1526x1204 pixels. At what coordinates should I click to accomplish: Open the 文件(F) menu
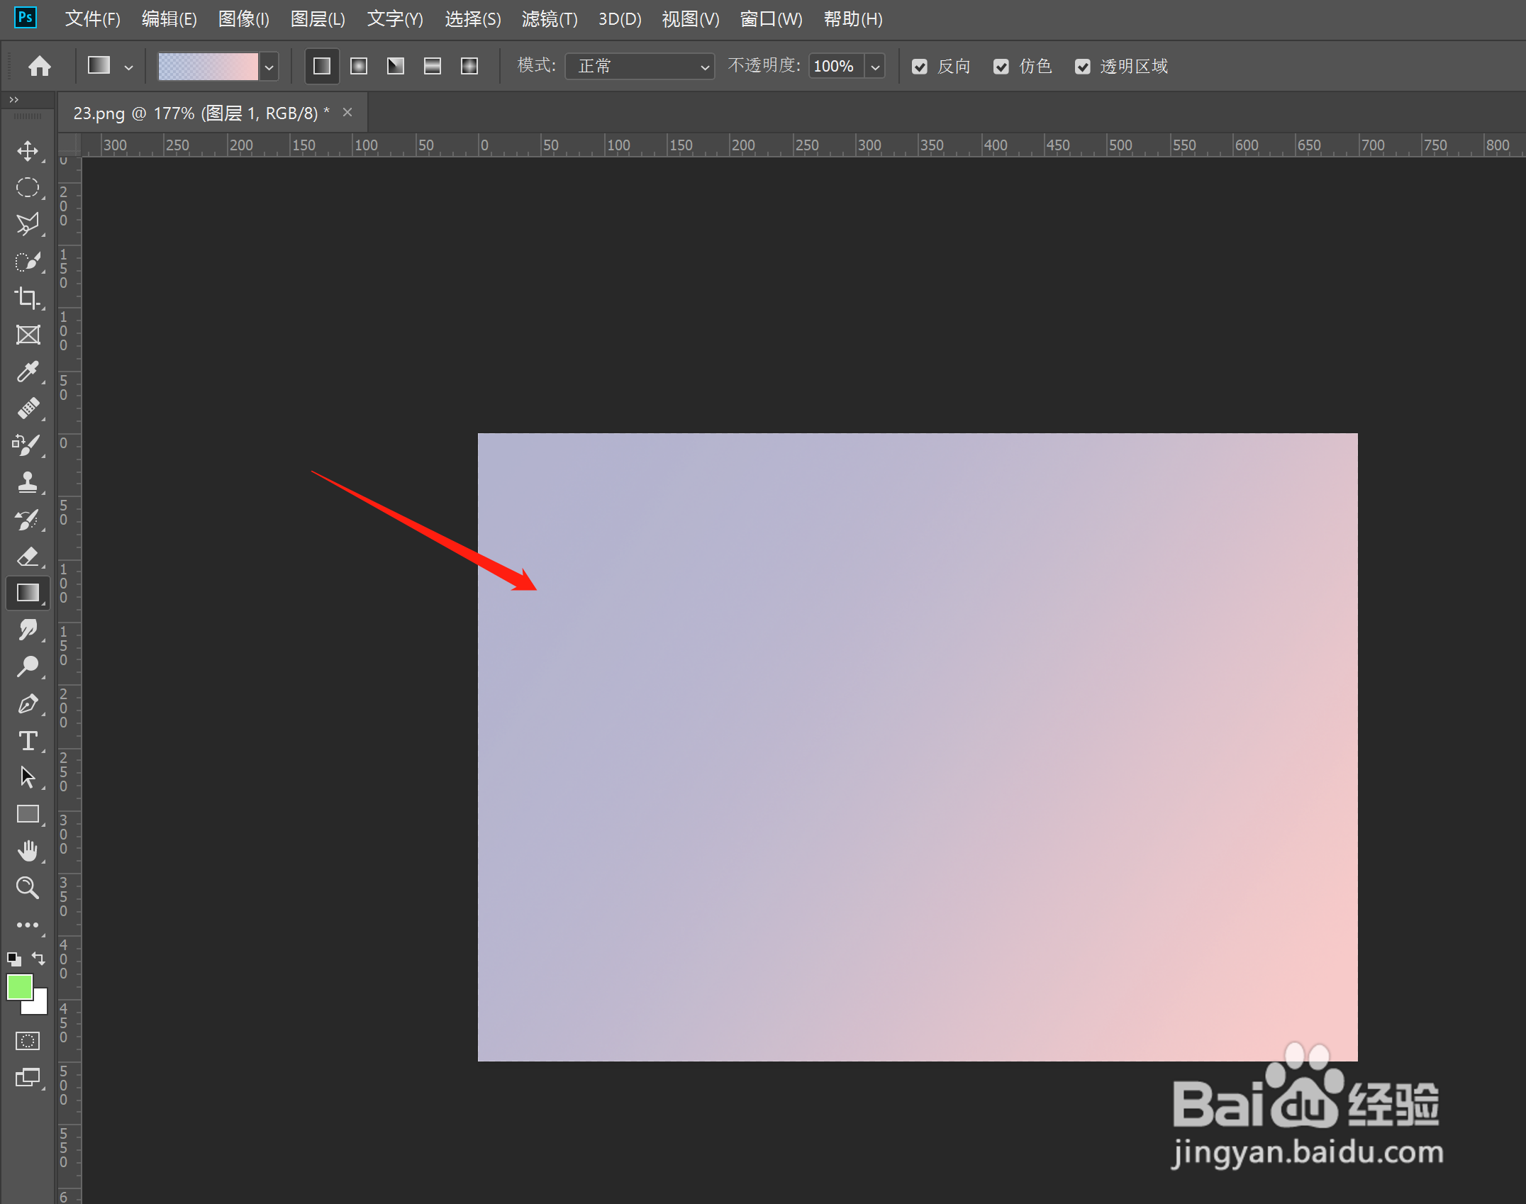(x=93, y=19)
